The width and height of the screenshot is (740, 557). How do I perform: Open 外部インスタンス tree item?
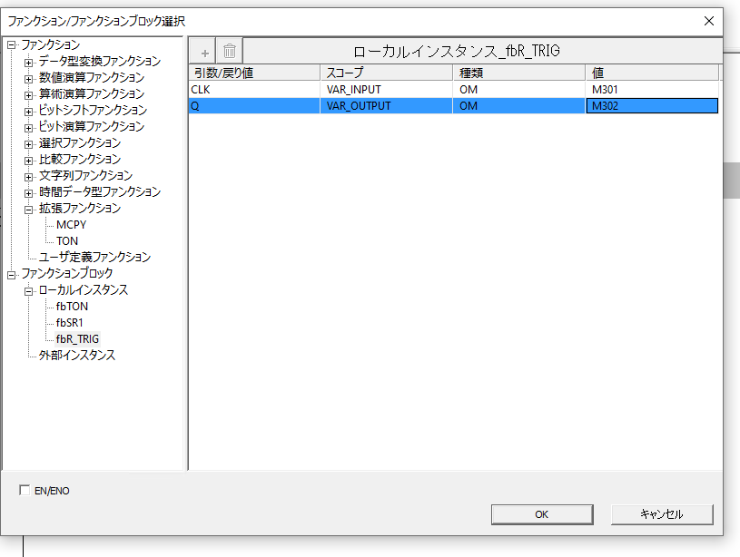click(76, 356)
